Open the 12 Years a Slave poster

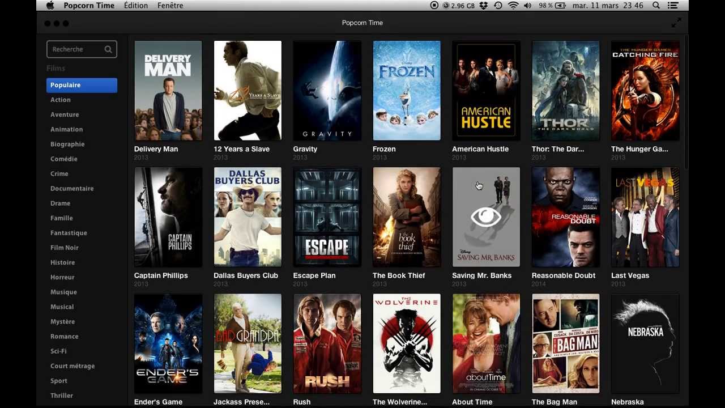point(248,91)
